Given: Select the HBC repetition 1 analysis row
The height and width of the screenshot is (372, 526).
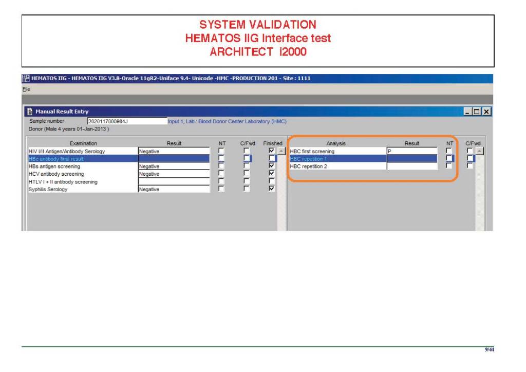Looking at the screenshot, I should click(337, 159).
